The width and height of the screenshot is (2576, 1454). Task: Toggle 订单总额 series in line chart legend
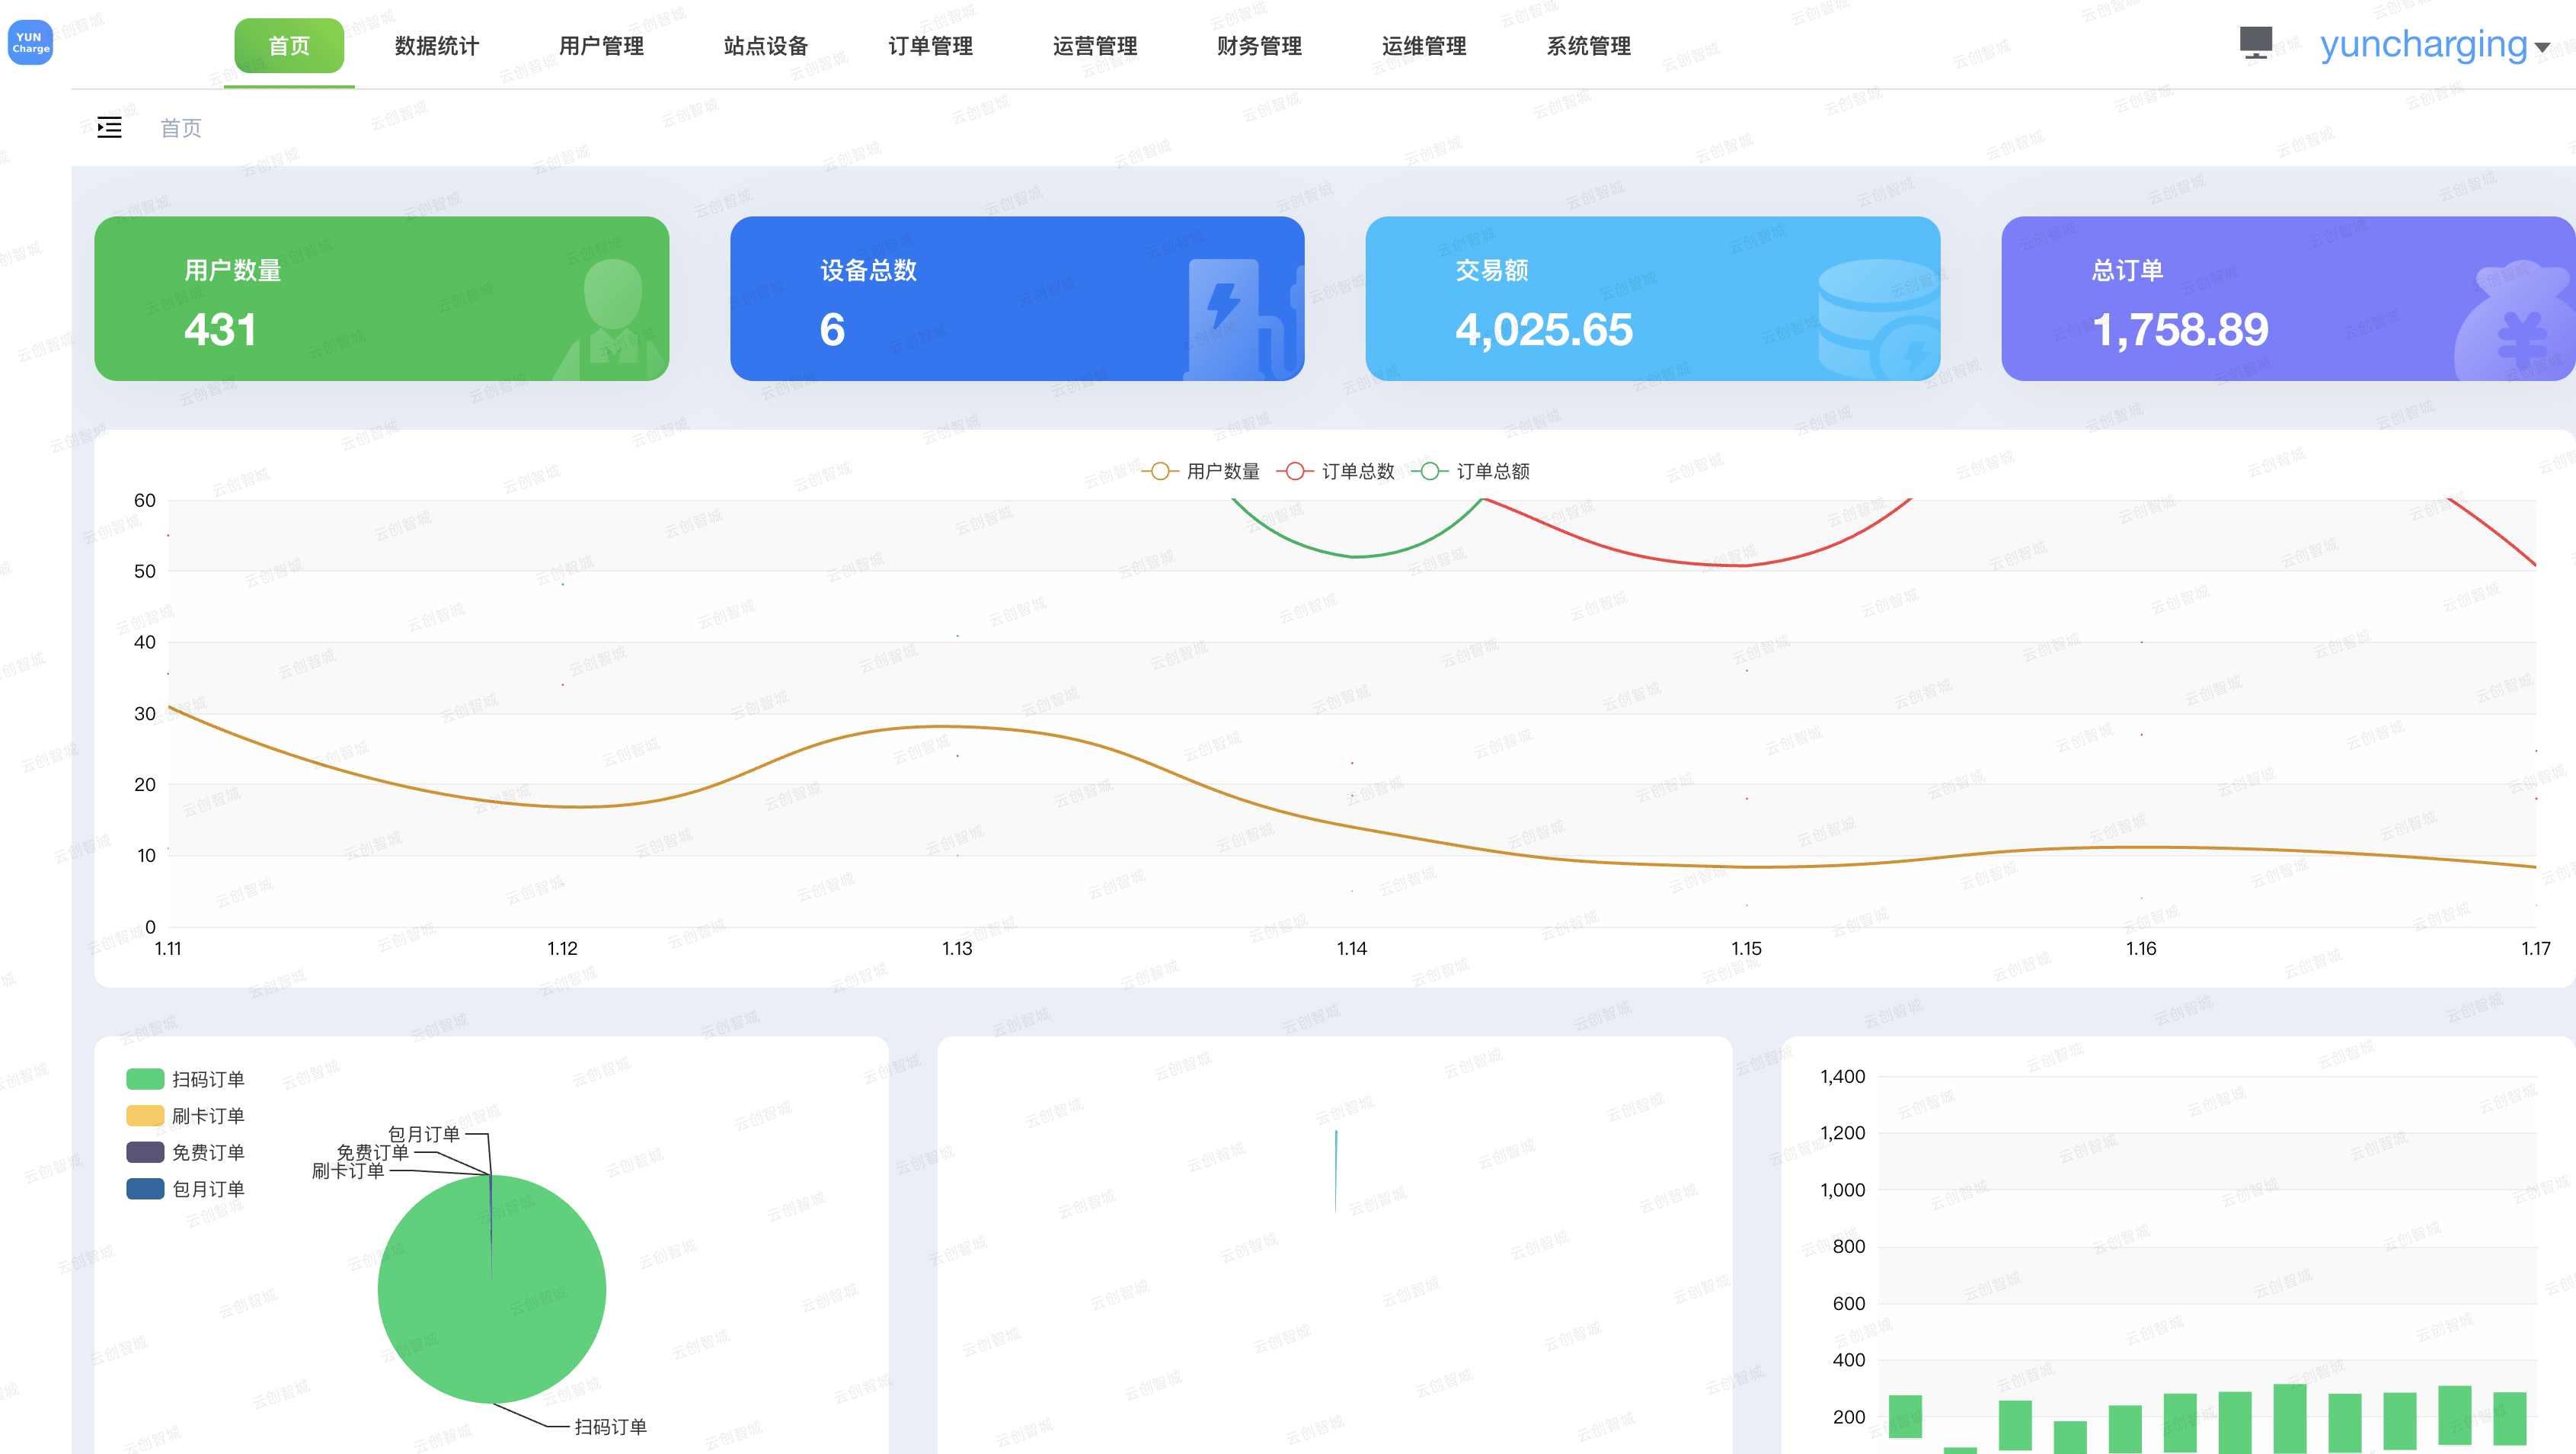click(x=1471, y=471)
